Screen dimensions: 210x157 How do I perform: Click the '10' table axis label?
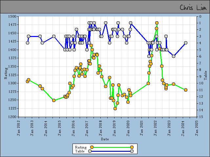coord(201,83)
